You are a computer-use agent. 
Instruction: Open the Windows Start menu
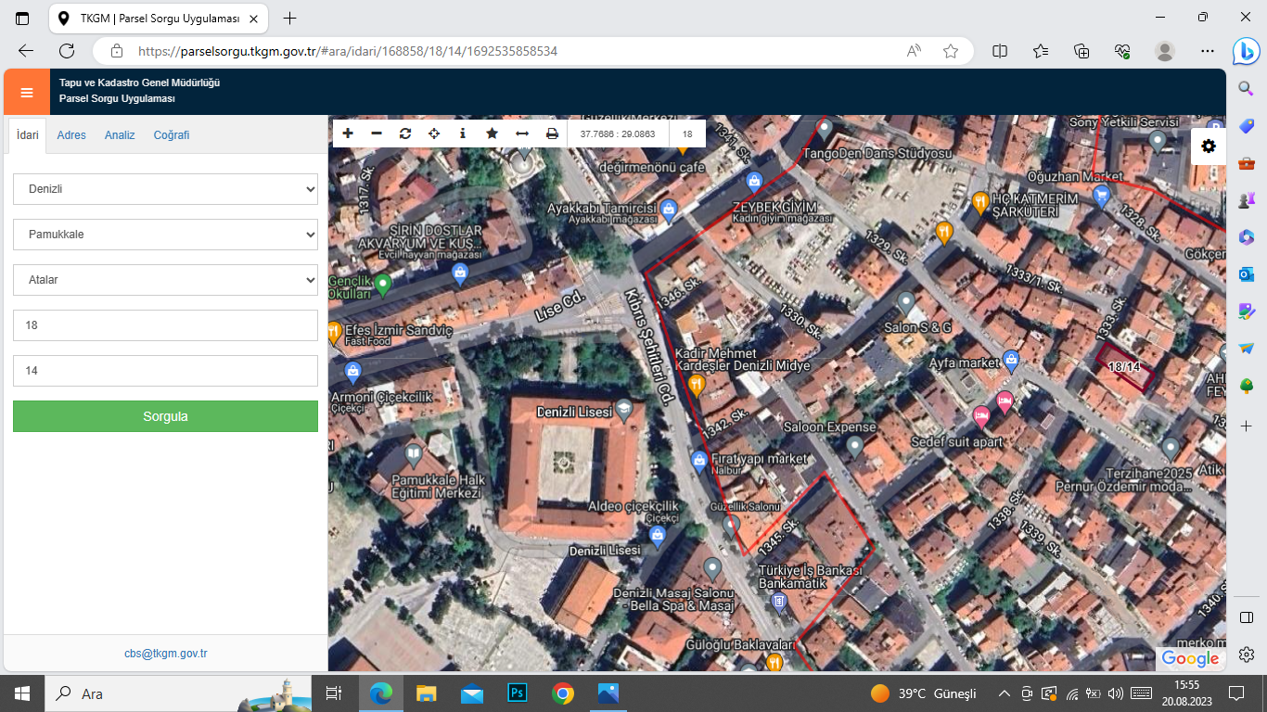coord(22,693)
